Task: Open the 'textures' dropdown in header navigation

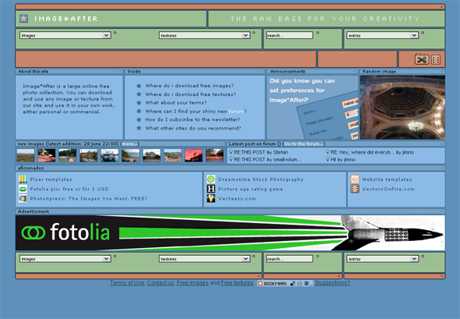Action: (x=204, y=35)
